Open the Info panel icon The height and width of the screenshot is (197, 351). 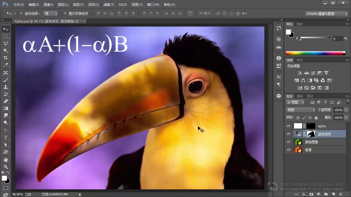(279, 58)
